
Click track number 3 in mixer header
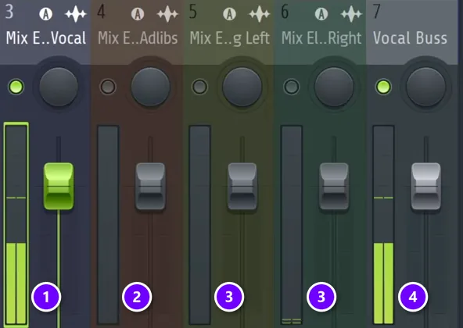point(9,12)
